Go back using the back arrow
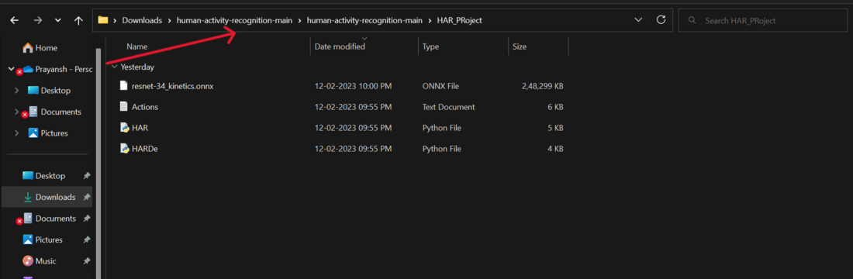The width and height of the screenshot is (853, 279). click(x=14, y=20)
